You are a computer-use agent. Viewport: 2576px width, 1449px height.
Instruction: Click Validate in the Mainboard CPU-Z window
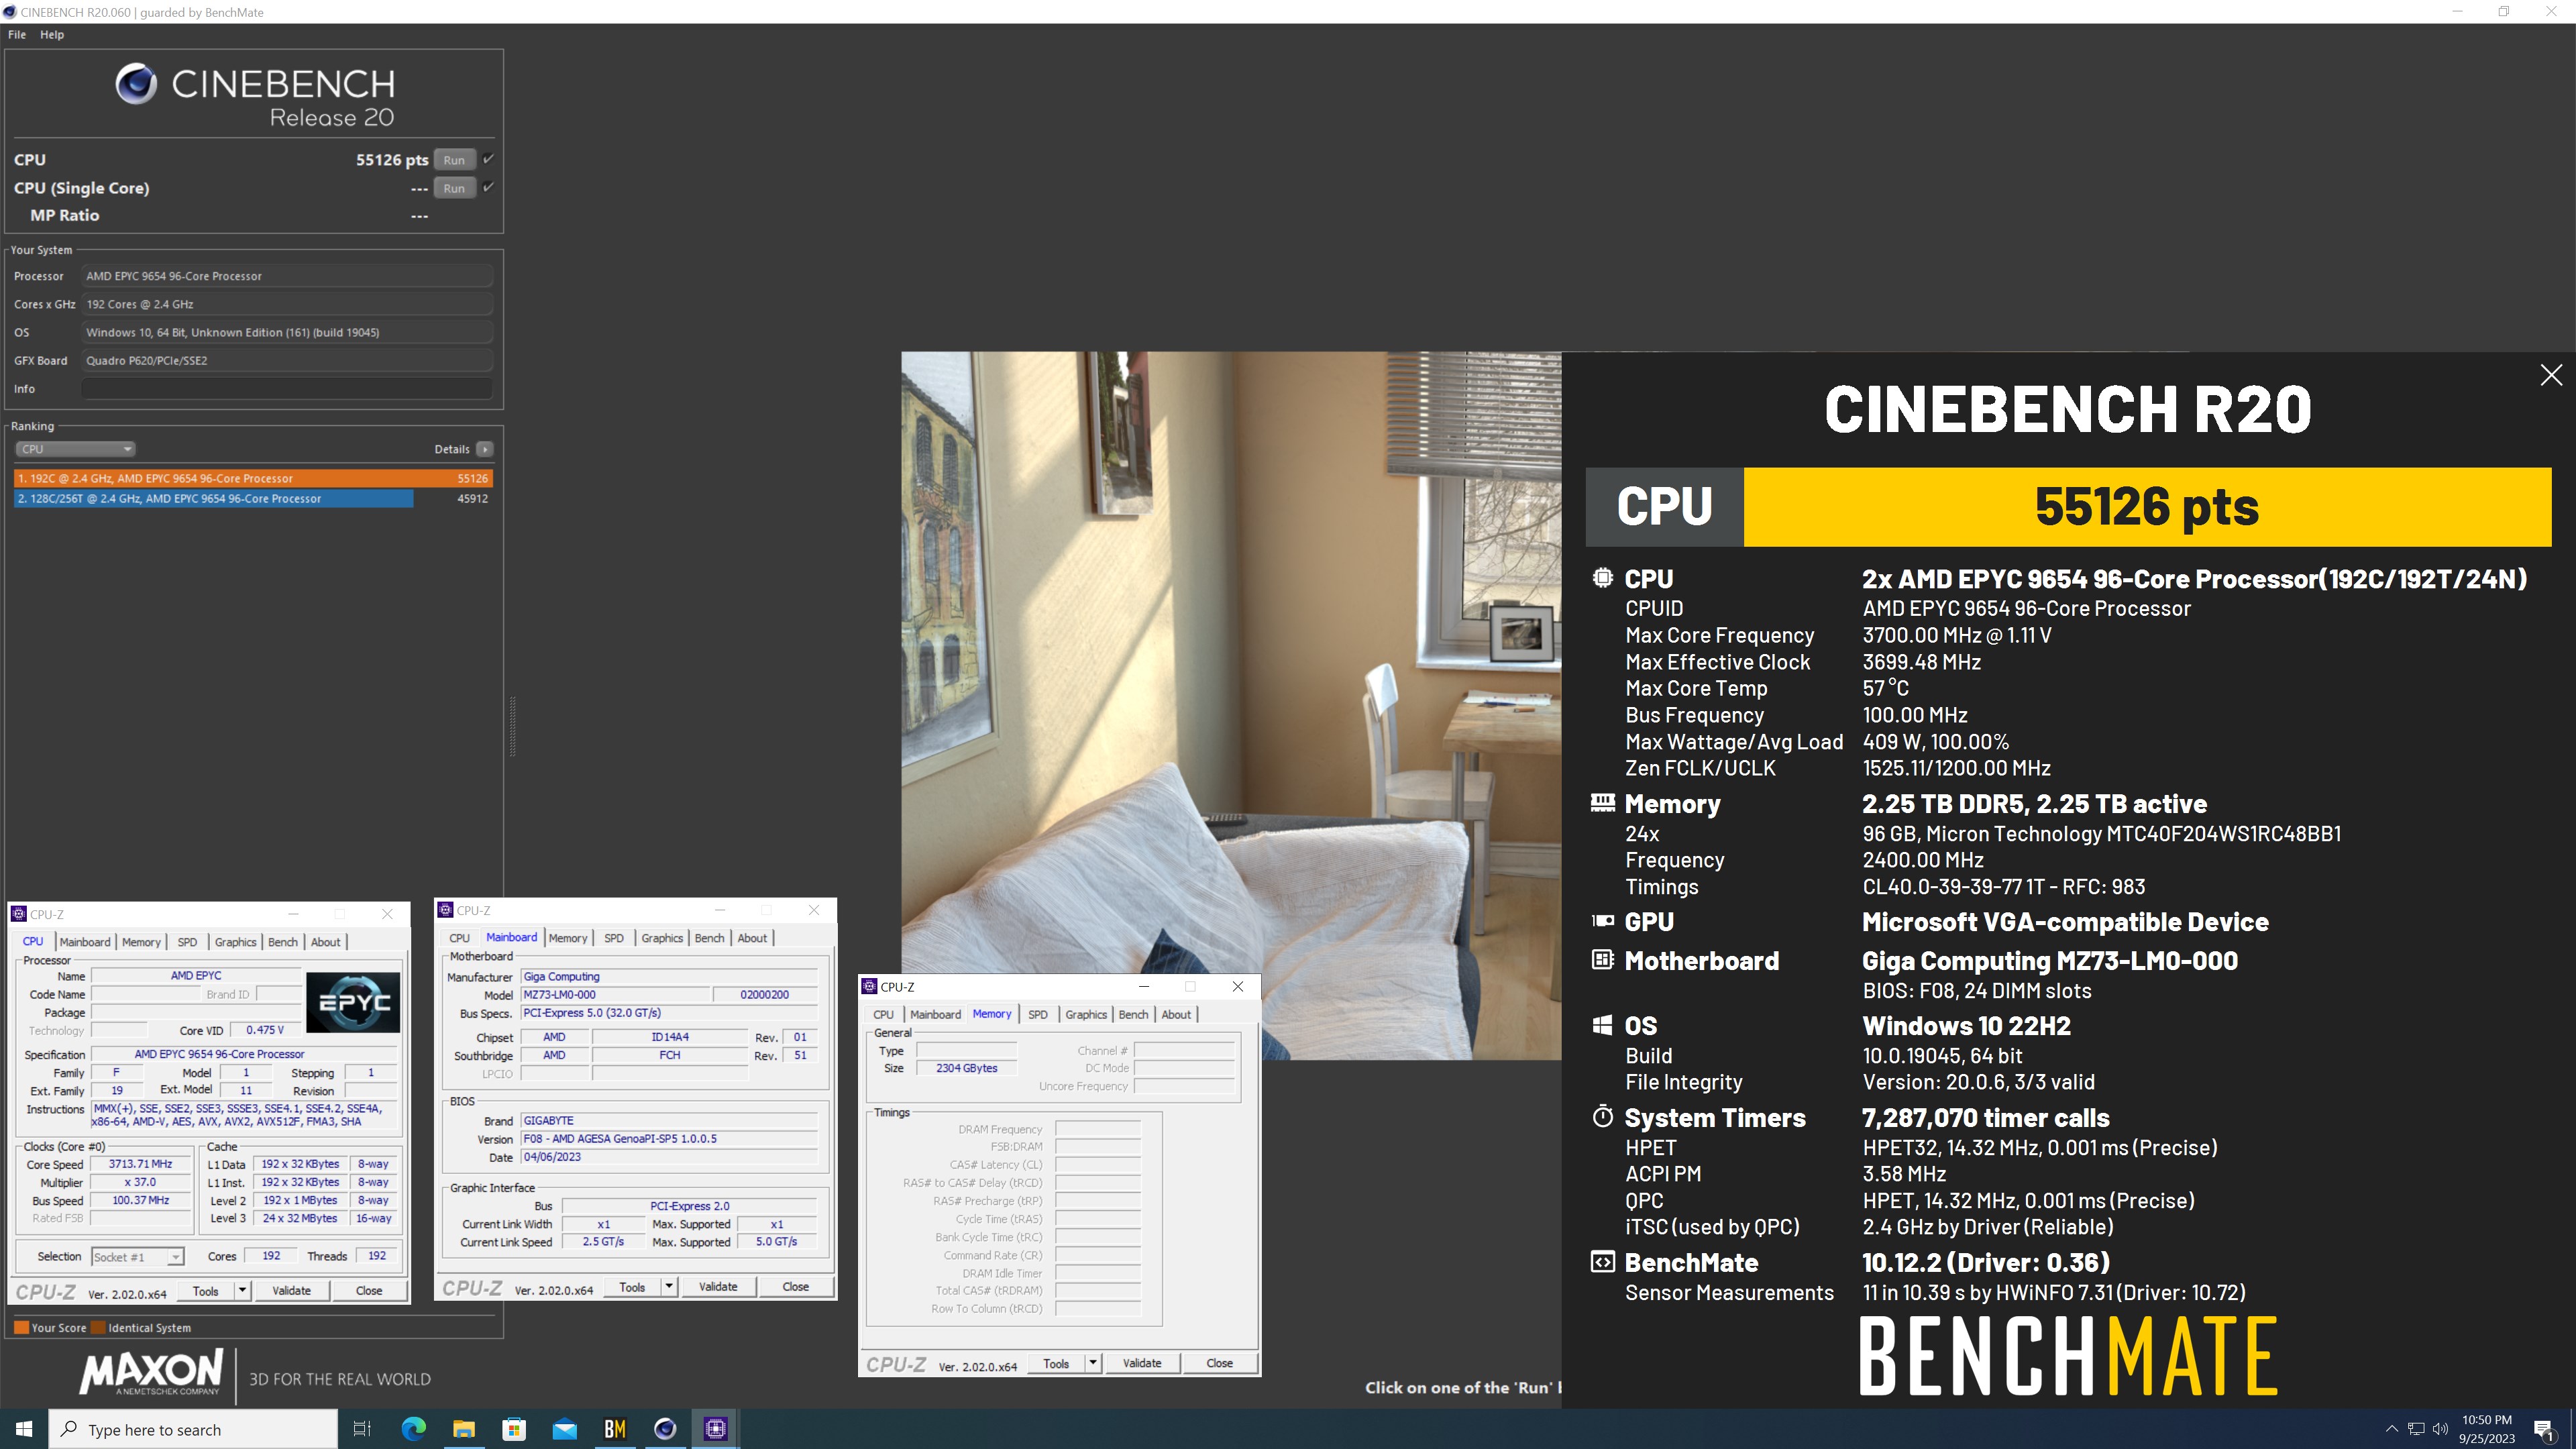[x=718, y=1287]
